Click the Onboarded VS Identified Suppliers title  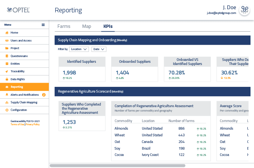pos(187,61)
